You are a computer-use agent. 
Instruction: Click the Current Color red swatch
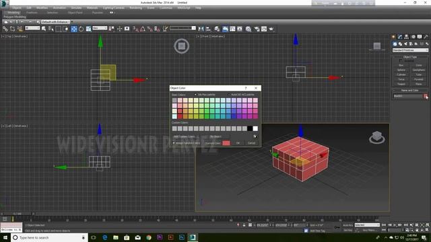click(x=226, y=143)
